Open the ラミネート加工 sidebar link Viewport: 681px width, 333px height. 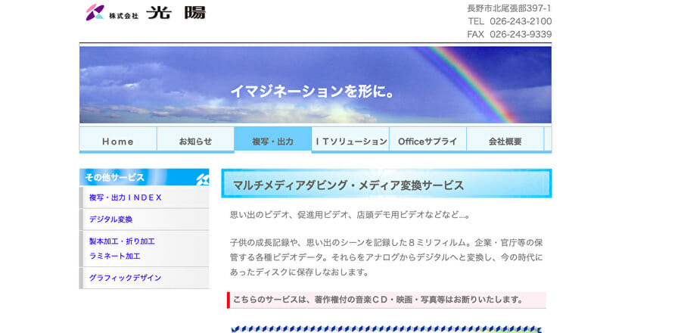coord(115,256)
